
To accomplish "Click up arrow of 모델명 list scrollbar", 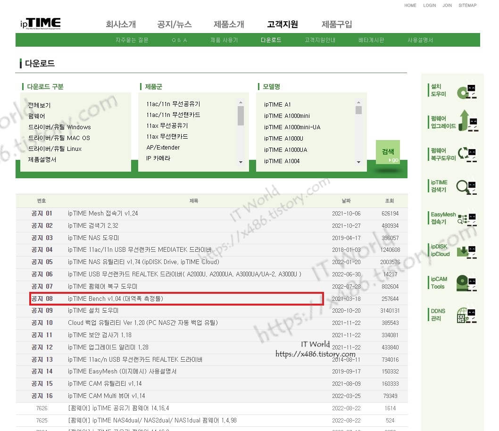I will [358, 102].
